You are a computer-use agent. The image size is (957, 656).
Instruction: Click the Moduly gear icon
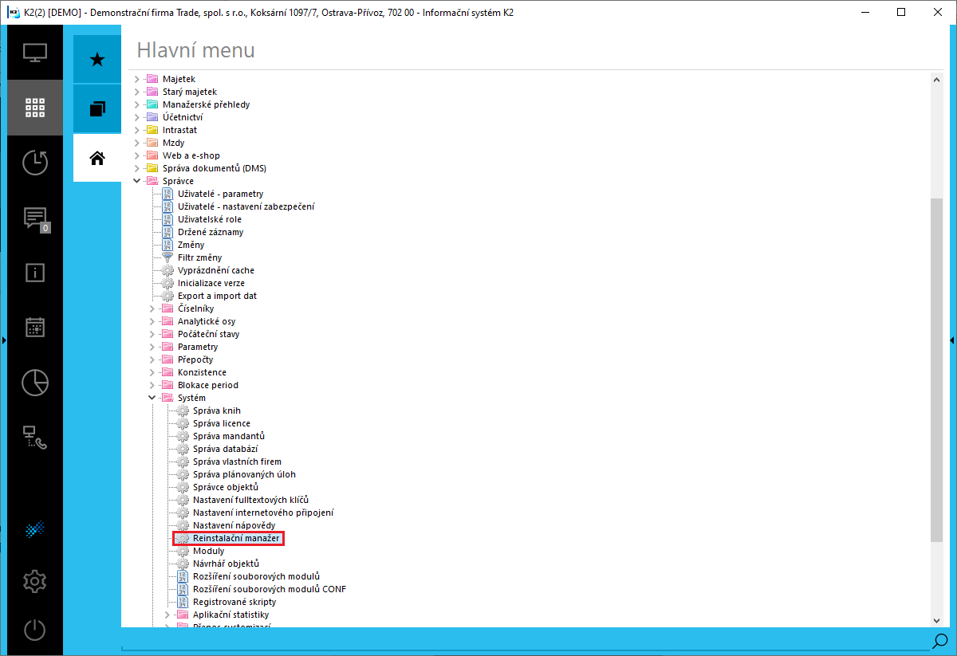coord(183,551)
